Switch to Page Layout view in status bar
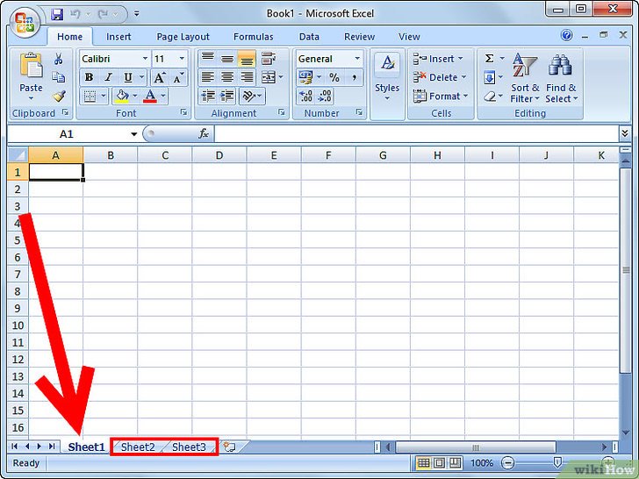Image resolution: width=639 pixels, height=479 pixels. point(439,462)
